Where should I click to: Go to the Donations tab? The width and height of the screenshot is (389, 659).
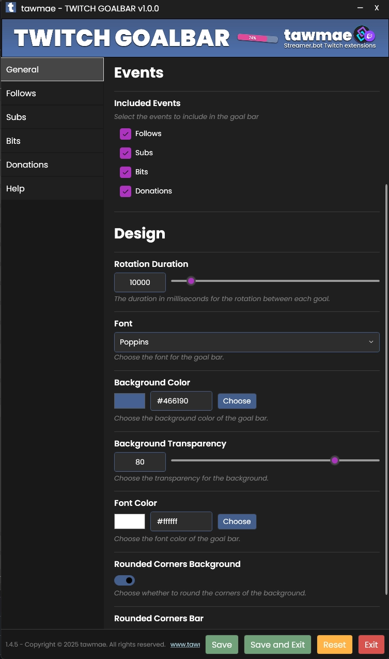52,164
